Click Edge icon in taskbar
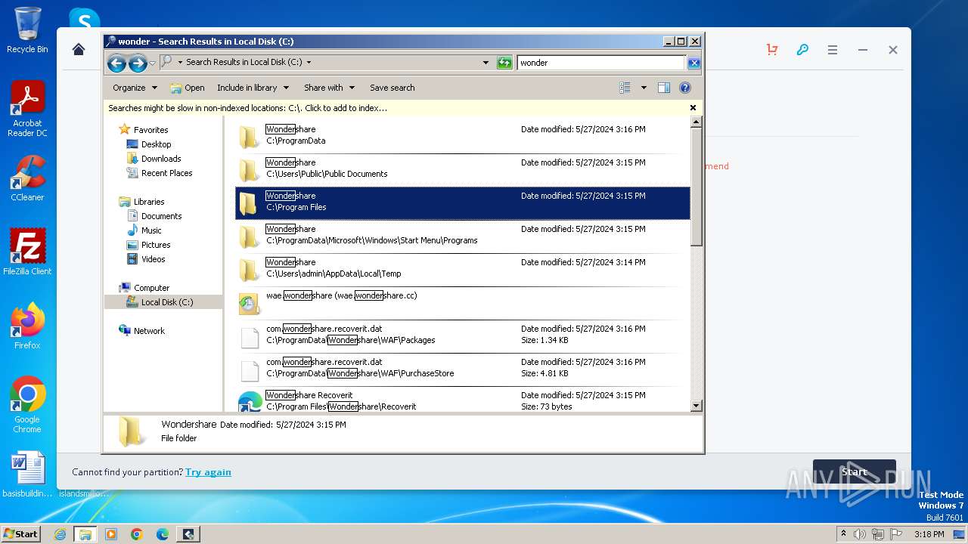 (x=163, y=534)
